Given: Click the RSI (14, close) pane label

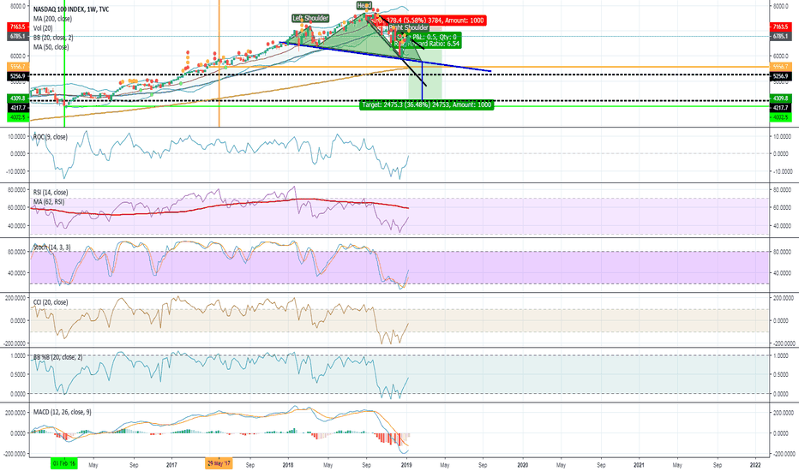Looking at the screenshot, I should pyautogui.click(x=51, y=193).
